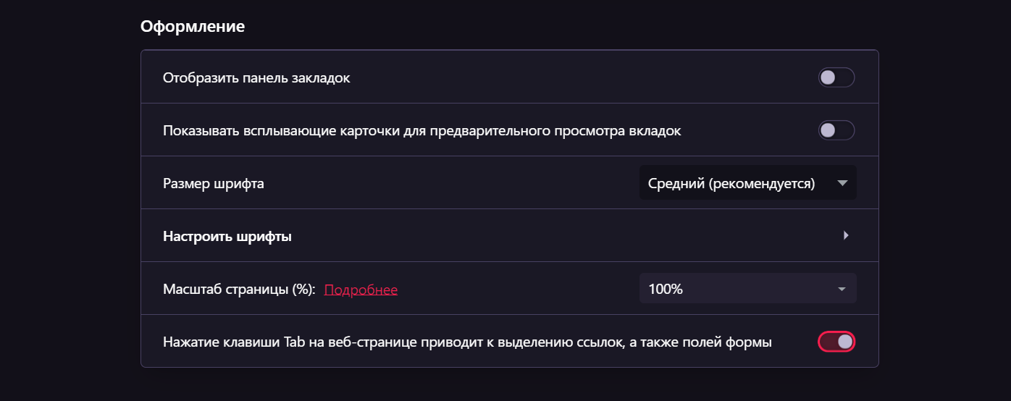Click the arrow icon beside Настроить шрифты

[x=845, y=235]
